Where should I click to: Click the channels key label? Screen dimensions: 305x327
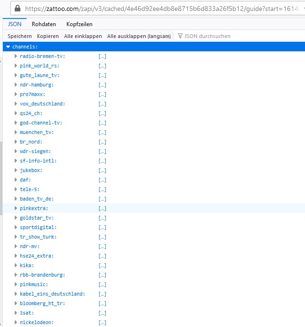[25, 47]
